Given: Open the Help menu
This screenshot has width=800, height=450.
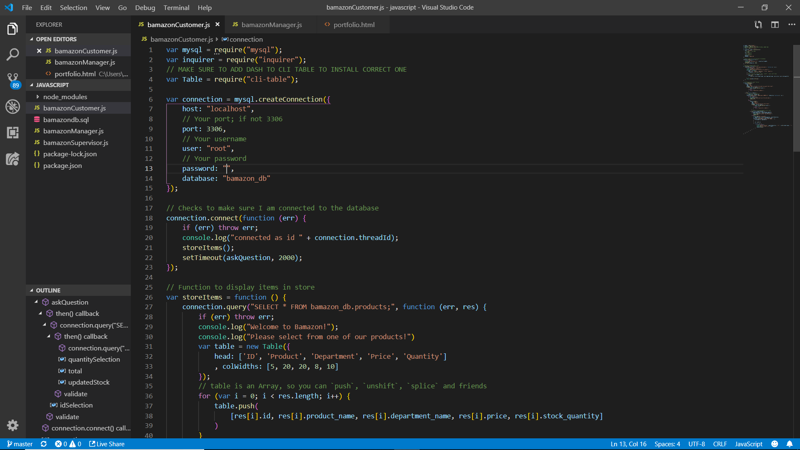Looking at the screenshot, I should pos(205,7).
